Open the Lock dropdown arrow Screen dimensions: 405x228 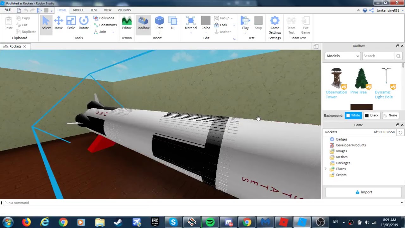coord(234,25)
